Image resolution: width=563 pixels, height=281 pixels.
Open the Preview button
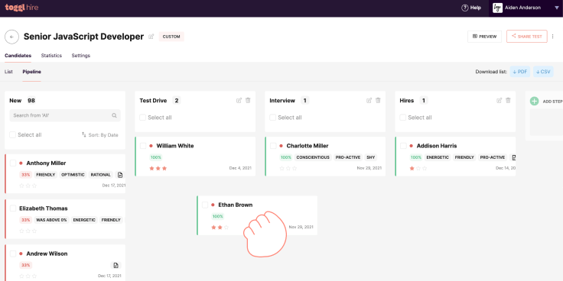click(x=484, y=37)
